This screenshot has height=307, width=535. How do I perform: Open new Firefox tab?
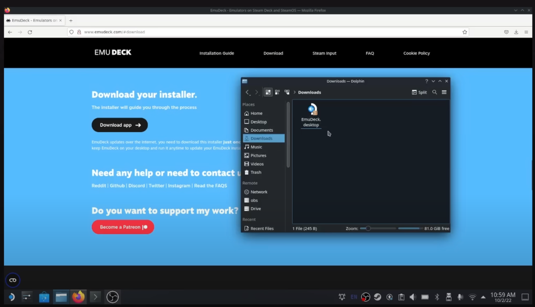(71, 20)
